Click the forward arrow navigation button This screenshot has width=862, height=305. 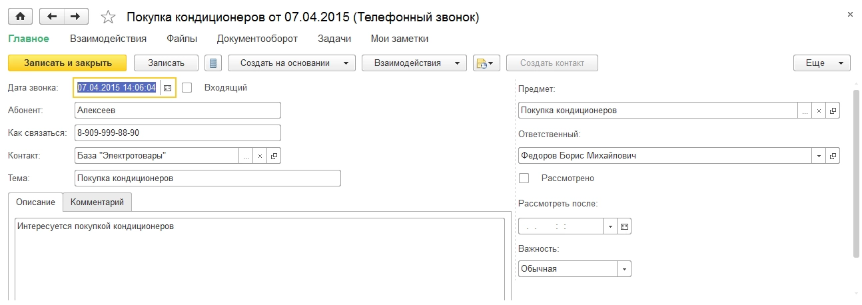[75, 15]
